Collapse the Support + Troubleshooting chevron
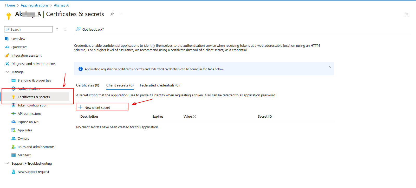This screenshot has height=188, width=416. coord(7,163)
